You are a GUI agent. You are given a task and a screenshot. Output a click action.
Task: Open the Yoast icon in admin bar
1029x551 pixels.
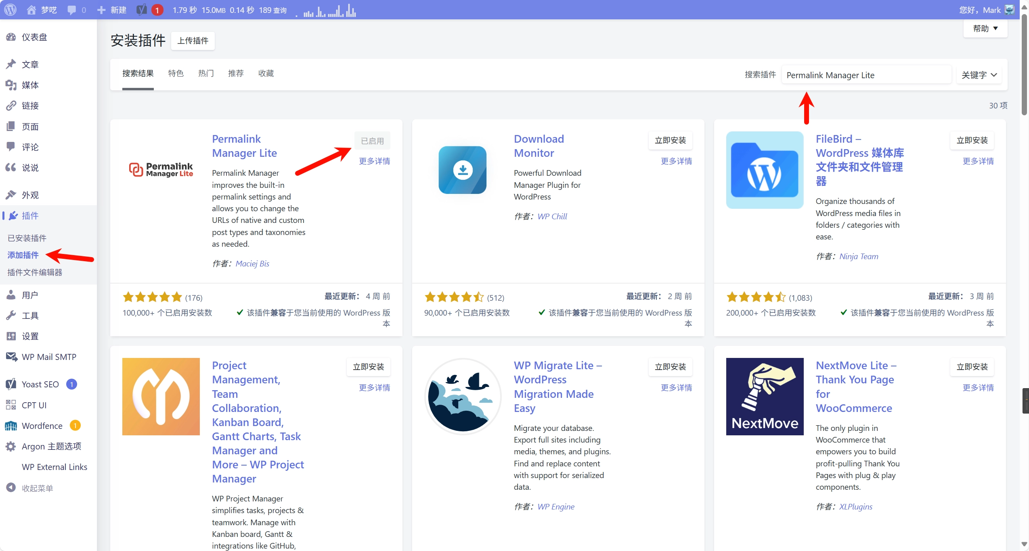tap(142, 10)
